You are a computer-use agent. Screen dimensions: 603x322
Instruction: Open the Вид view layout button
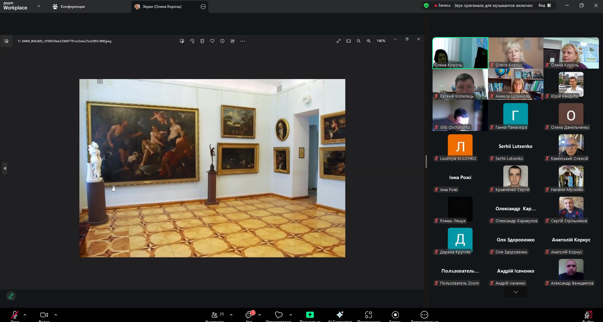tap(545, 5)
